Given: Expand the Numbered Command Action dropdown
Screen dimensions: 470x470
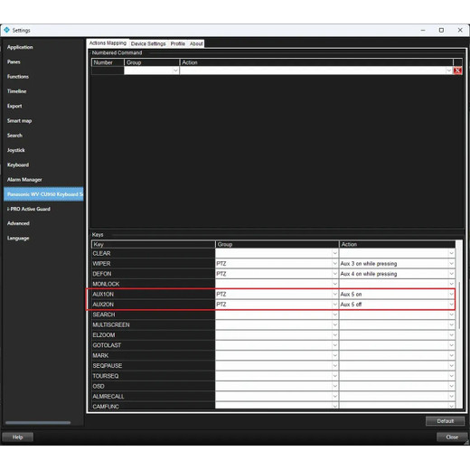Looking at the screenshot, I should coord(316,70).
